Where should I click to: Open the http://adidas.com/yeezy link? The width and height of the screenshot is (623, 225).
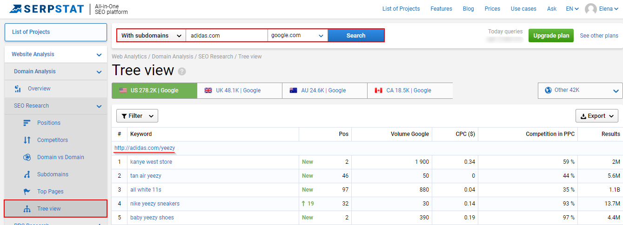coord(145,148)
